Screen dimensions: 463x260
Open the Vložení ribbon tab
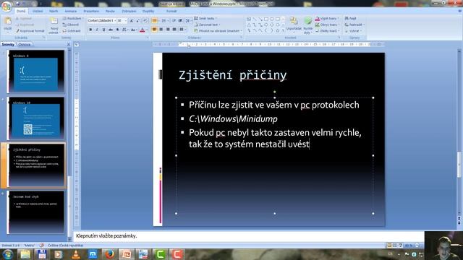[38, 12]
